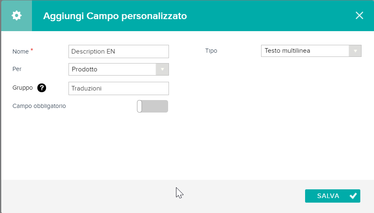Click the Aggiungi Campo personalizzato title
Viewport: 374px width, 213px height.
tap(115, 16)
